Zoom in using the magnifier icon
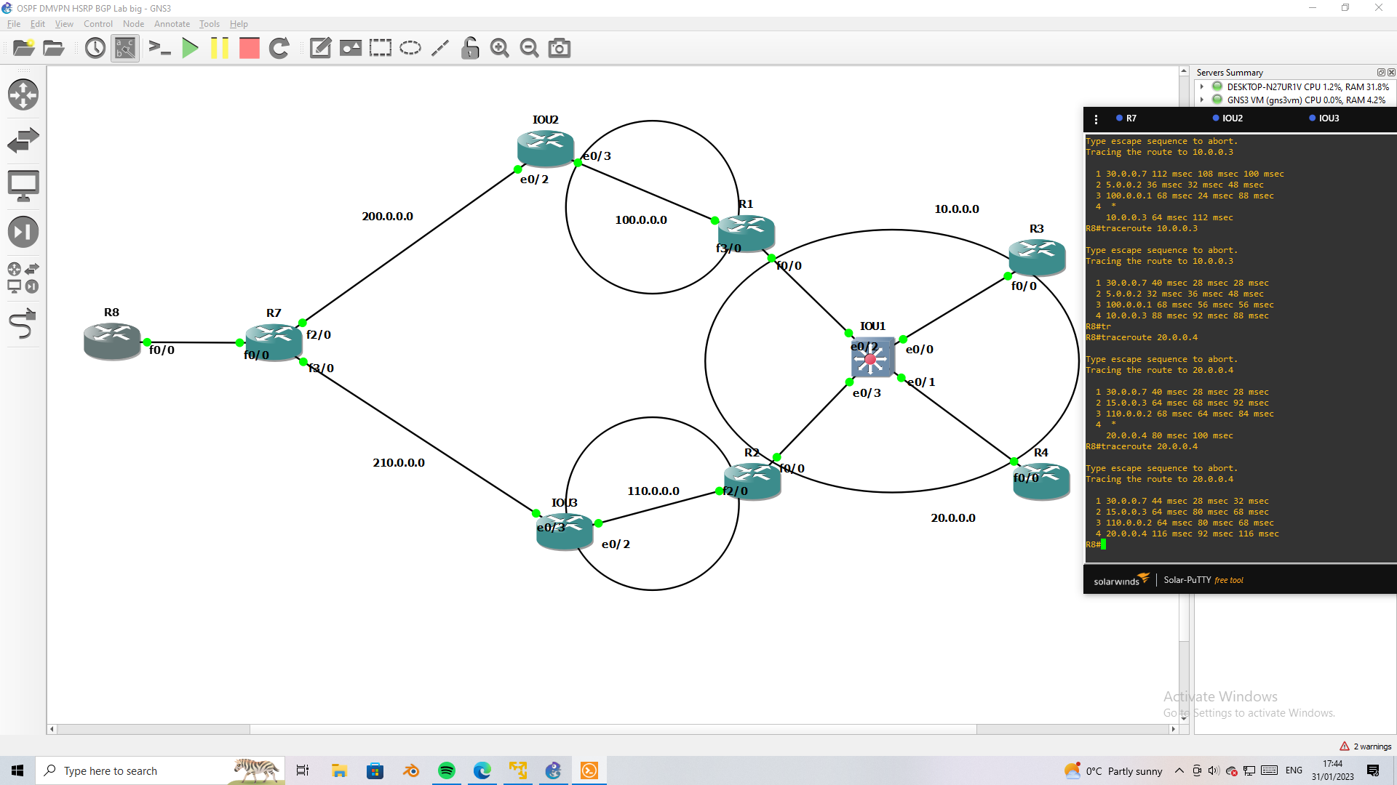The width and height of the screenshot is (1397, 785). pyautogui.click(x=499, y=48)
